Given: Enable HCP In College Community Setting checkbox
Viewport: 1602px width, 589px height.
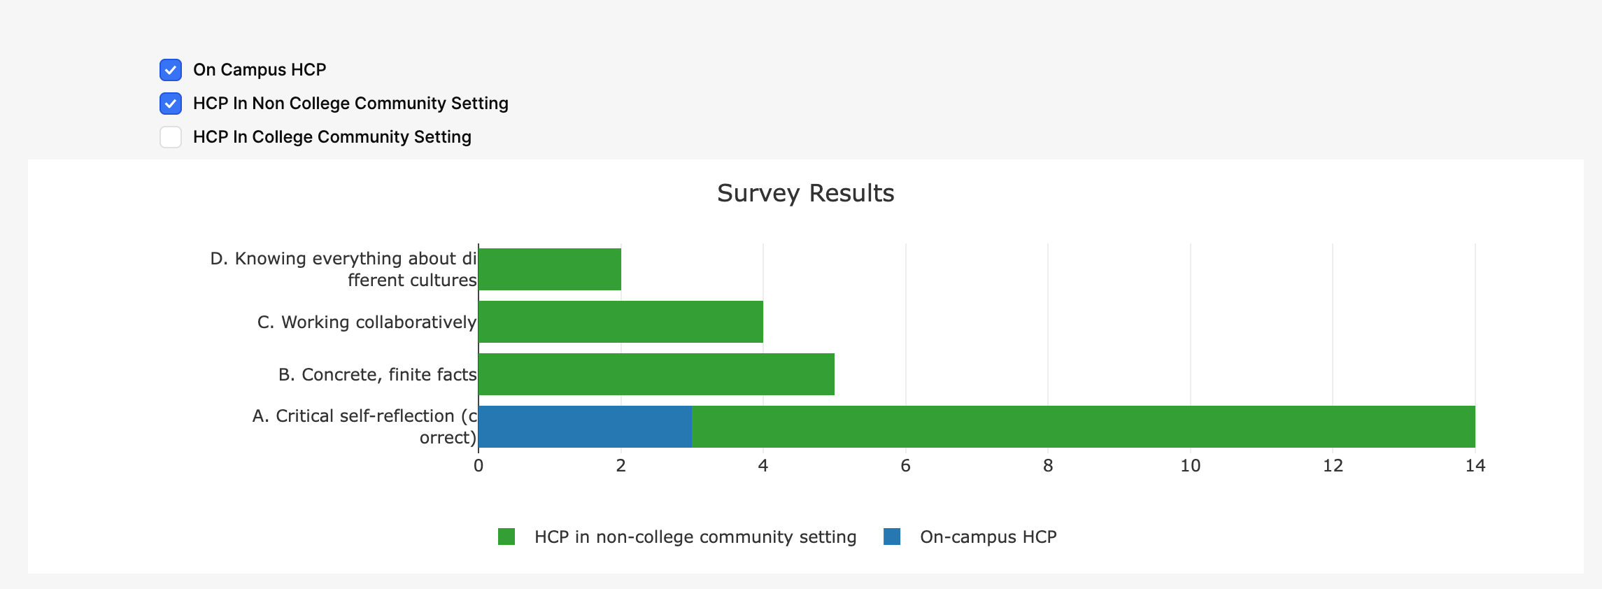Looking at the screenshot, I should pos(171,137).
